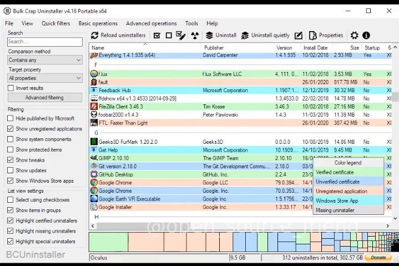
Task: Disable Show unregistered applications
Action: [10, 129]
